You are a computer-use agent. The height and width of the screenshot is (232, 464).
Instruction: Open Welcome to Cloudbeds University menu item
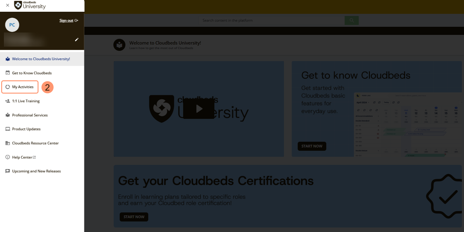41,59
